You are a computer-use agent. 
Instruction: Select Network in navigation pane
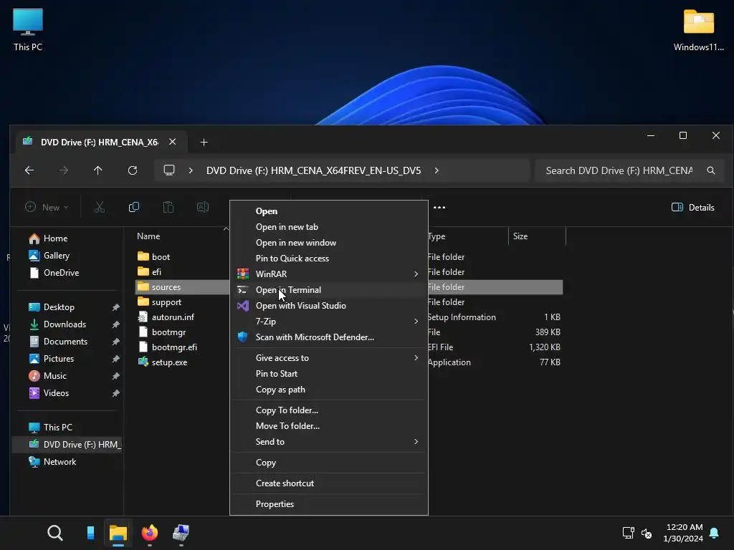pos(52,462)
